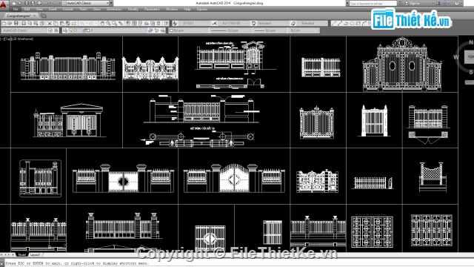
Task: Choose the Polygon draw tool
Action: pos(352,23)
